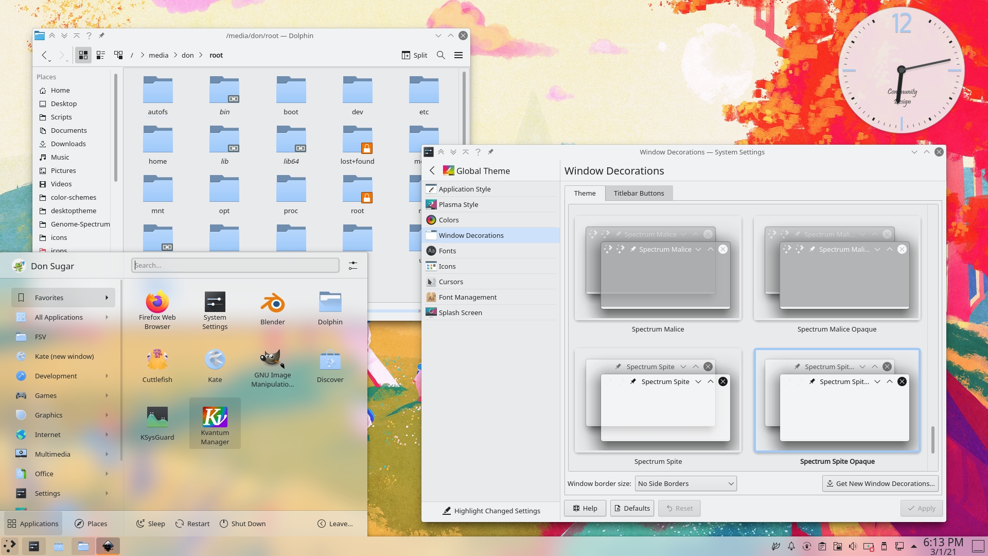Click the decoration theme list scrollbar

pos(932,439)
